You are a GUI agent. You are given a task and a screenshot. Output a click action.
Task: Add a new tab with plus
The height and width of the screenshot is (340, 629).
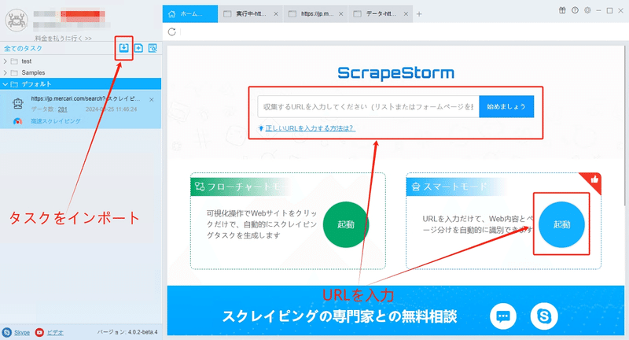click(x=419, y=14)
